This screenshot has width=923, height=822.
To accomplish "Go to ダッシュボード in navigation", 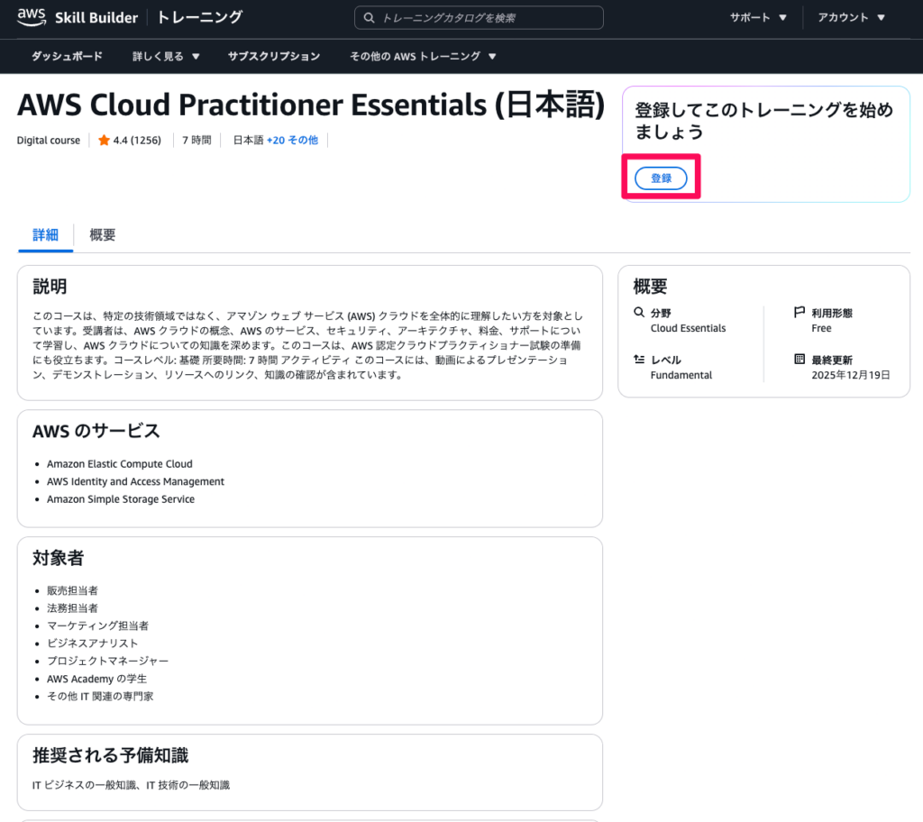I will (67, 56).
